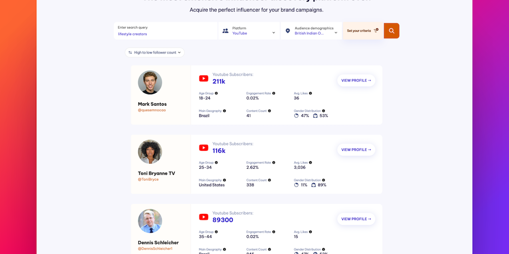The width and height of the screenshot is (509, 254).
Task: Click the info icon beside Mark Santos Engagement Rate
Action: pyautogui.click(x=274, y=93)
